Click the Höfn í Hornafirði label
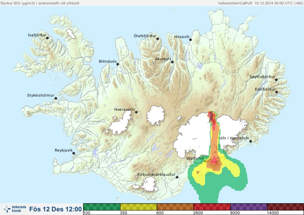This screenshot has height=215, width=304. tap(233, 138)
